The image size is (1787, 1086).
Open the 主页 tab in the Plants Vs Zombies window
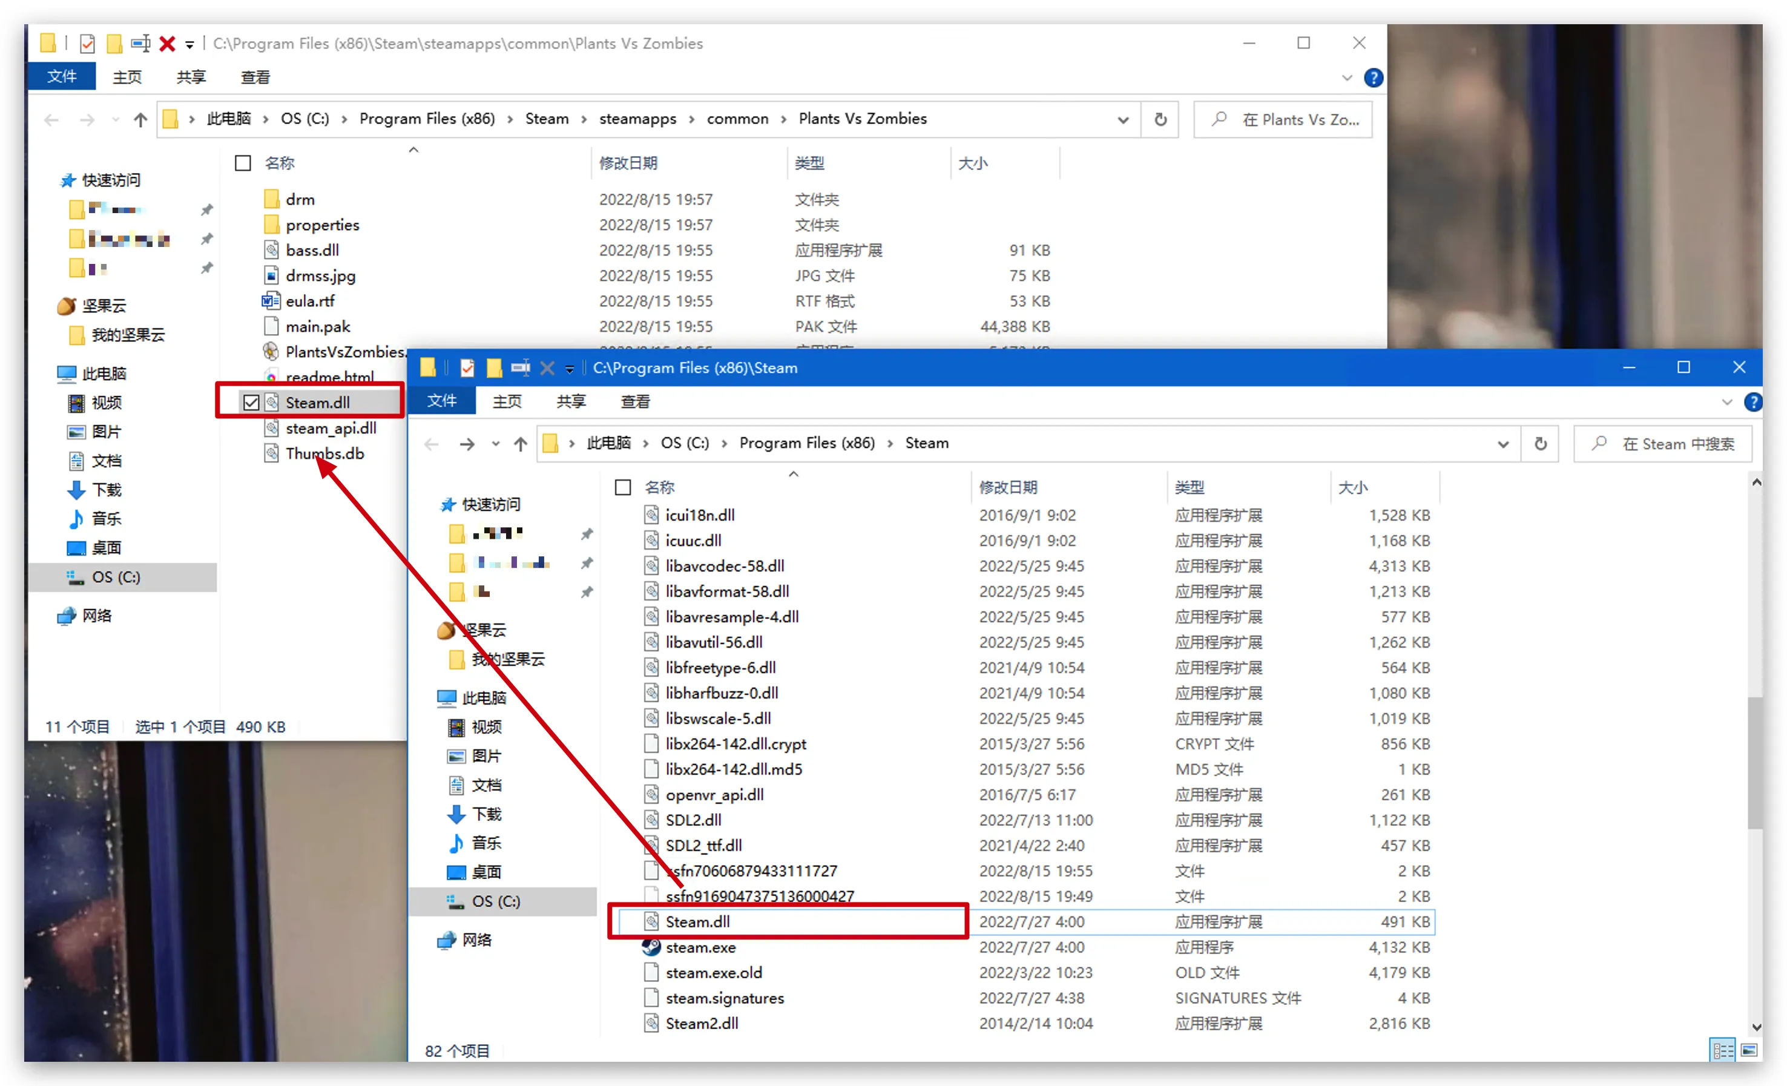tap(127, 77)
